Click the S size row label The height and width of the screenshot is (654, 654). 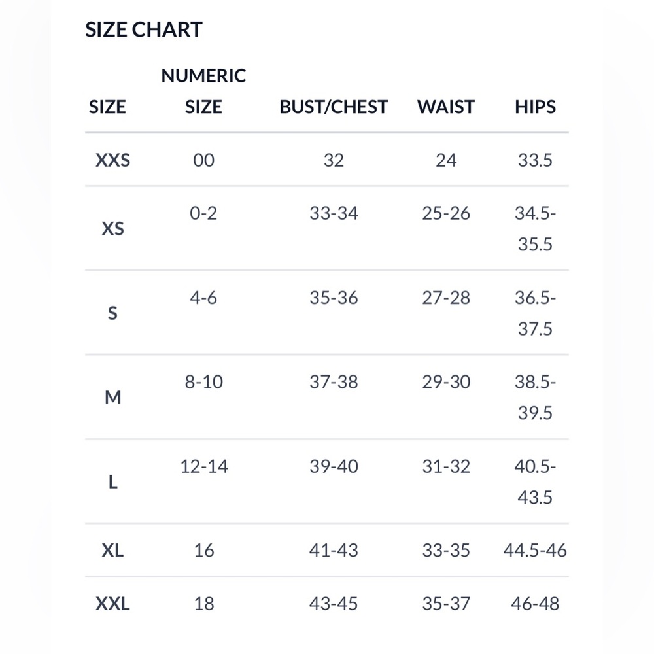[x=112, y=313]
